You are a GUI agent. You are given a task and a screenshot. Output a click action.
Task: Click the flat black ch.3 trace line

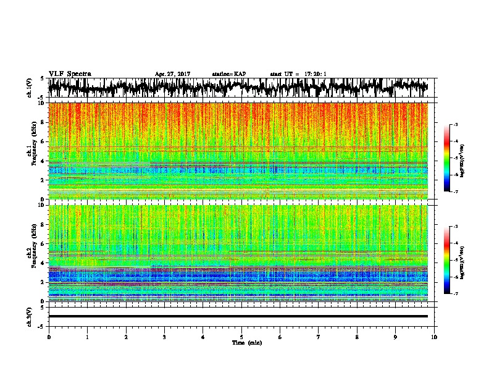238,316
